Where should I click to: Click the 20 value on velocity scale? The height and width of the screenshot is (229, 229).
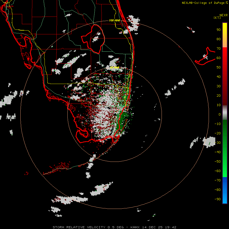click(x=219, y=95)
